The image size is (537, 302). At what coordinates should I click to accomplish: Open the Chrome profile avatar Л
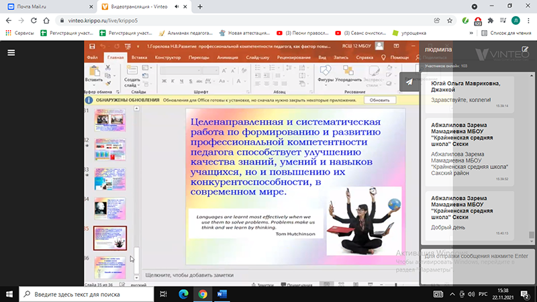pos(516,21)
